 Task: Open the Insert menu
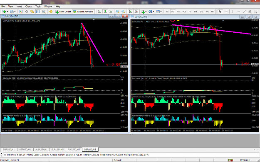tap(19, 7)
